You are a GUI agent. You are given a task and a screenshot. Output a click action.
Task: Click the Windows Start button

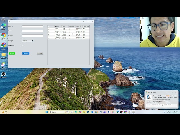pyautogui.click(x=47, y=112)
